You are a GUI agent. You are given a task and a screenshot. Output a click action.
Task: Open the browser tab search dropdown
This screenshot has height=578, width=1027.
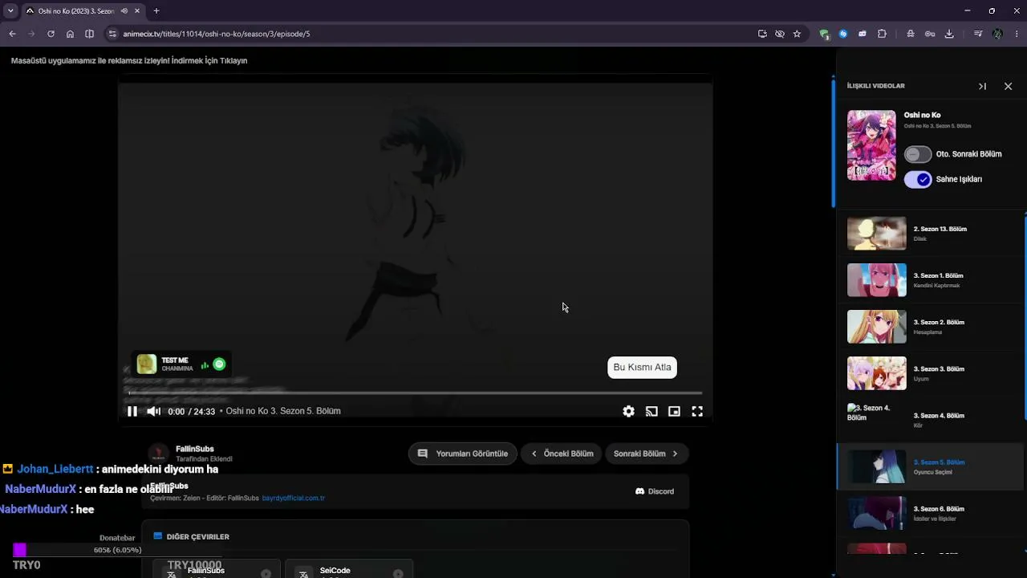(10, 11)
